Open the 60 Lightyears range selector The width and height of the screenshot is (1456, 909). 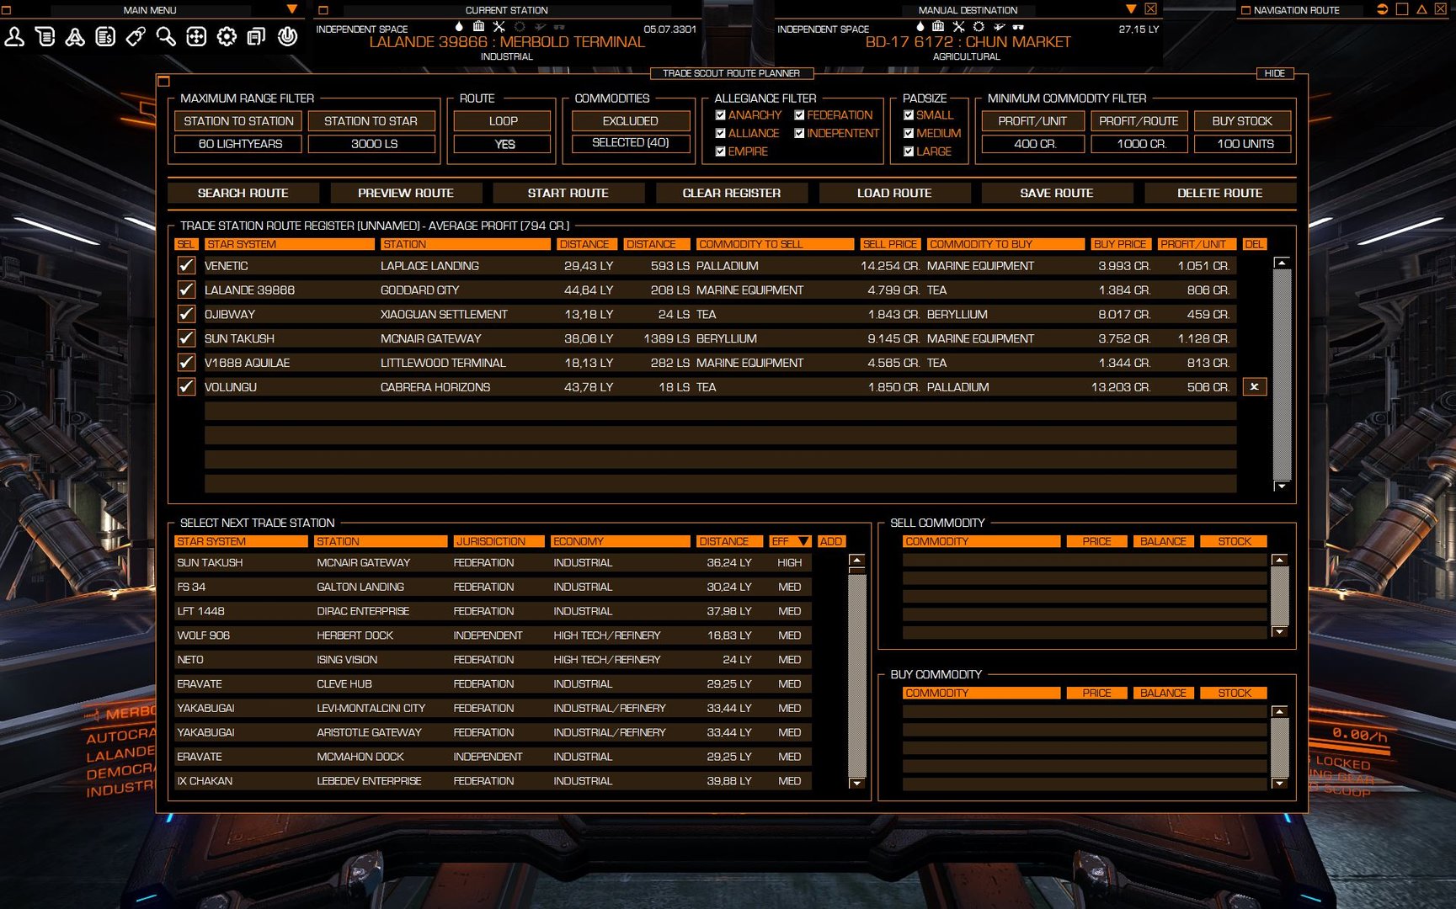point(238,144)
